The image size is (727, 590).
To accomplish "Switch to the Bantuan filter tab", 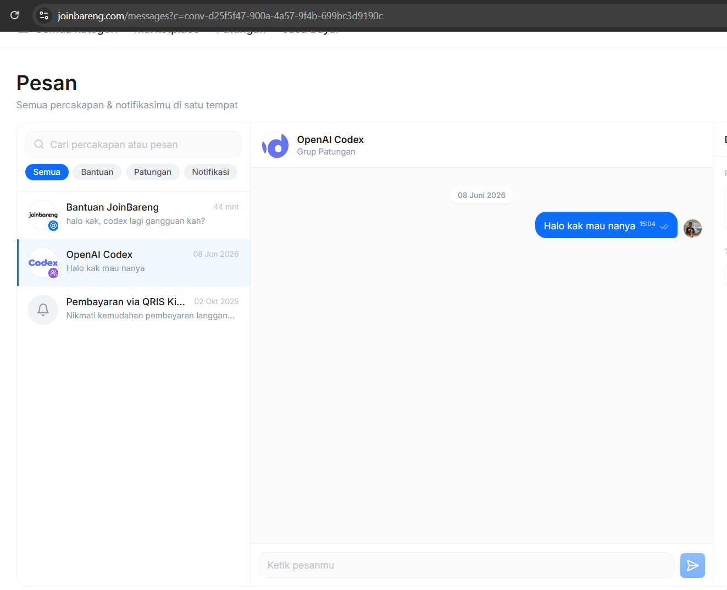I will tap(97, 172).
